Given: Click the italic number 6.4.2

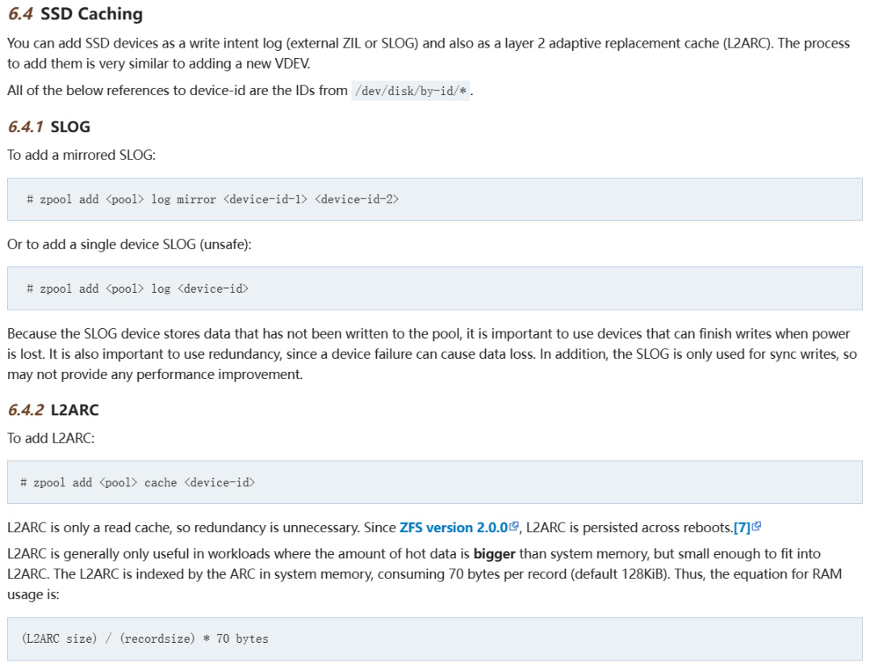Looking at the screenshot, I should point(25,410).
